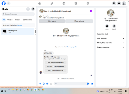
Task: Expand the Chat members section
Action: coord(111,38)
